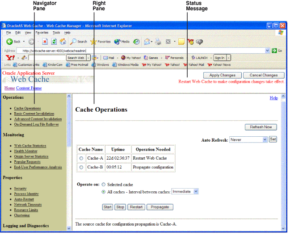Open the Help link in right pane
This screenshot has height=240, width=299.
tap(274, 98)
